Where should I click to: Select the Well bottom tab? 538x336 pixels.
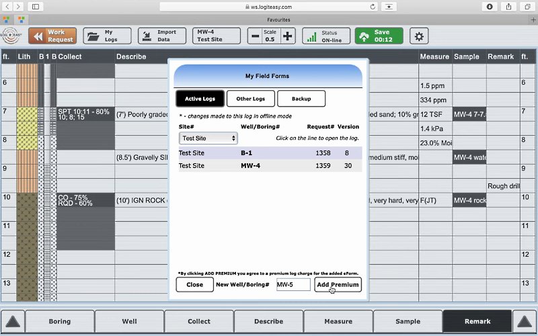pos(129,321)
